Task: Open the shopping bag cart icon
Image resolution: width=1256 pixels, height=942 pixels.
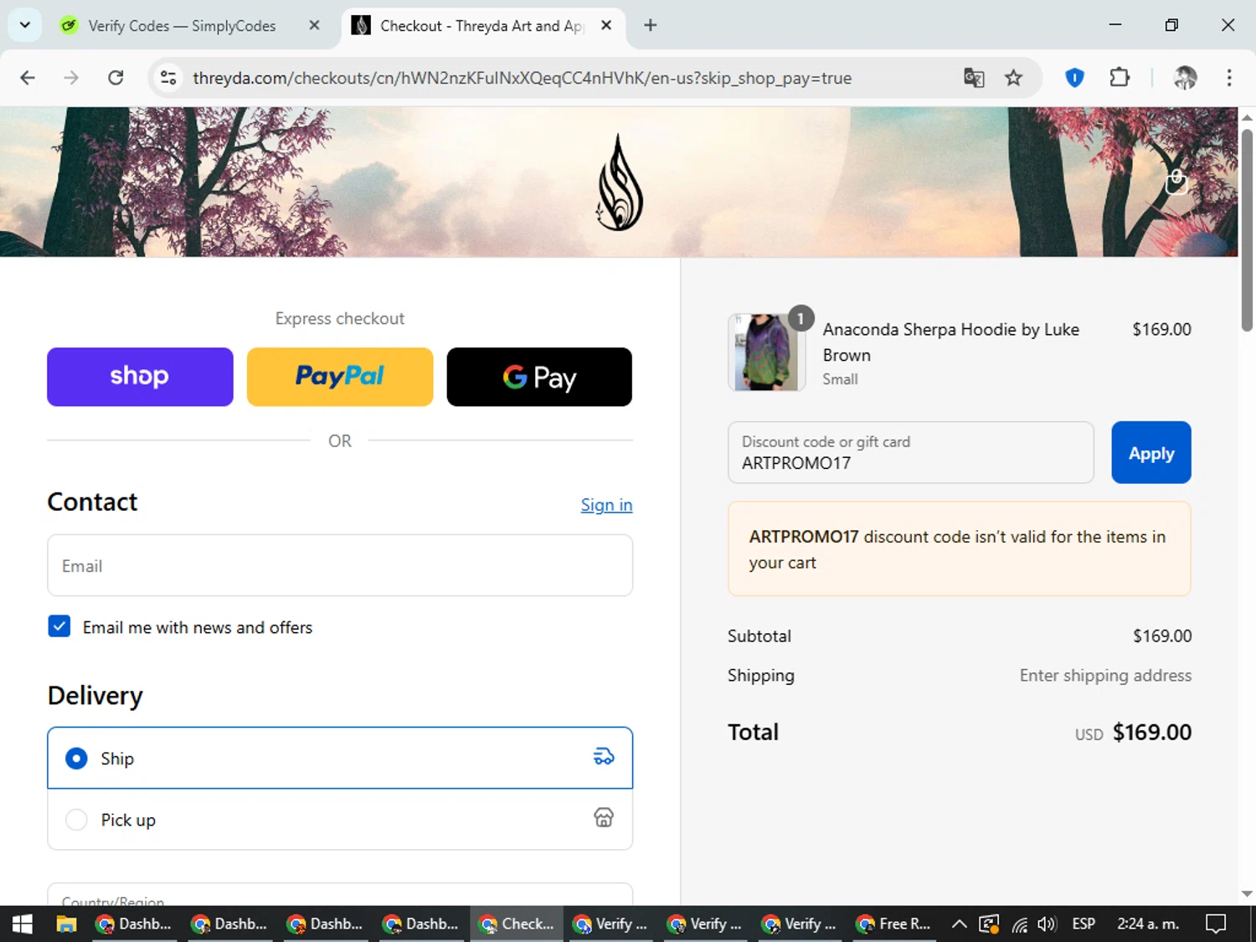Action: point(1176,181)
